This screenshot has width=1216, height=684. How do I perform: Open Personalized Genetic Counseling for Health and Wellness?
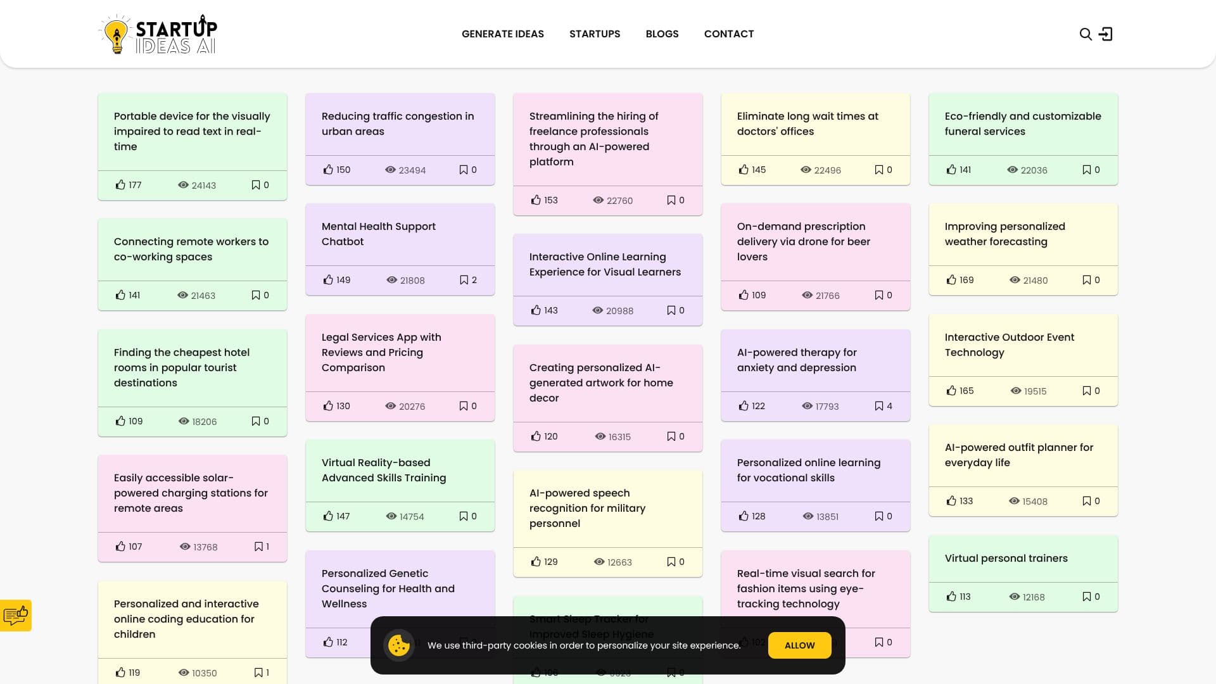388,588
